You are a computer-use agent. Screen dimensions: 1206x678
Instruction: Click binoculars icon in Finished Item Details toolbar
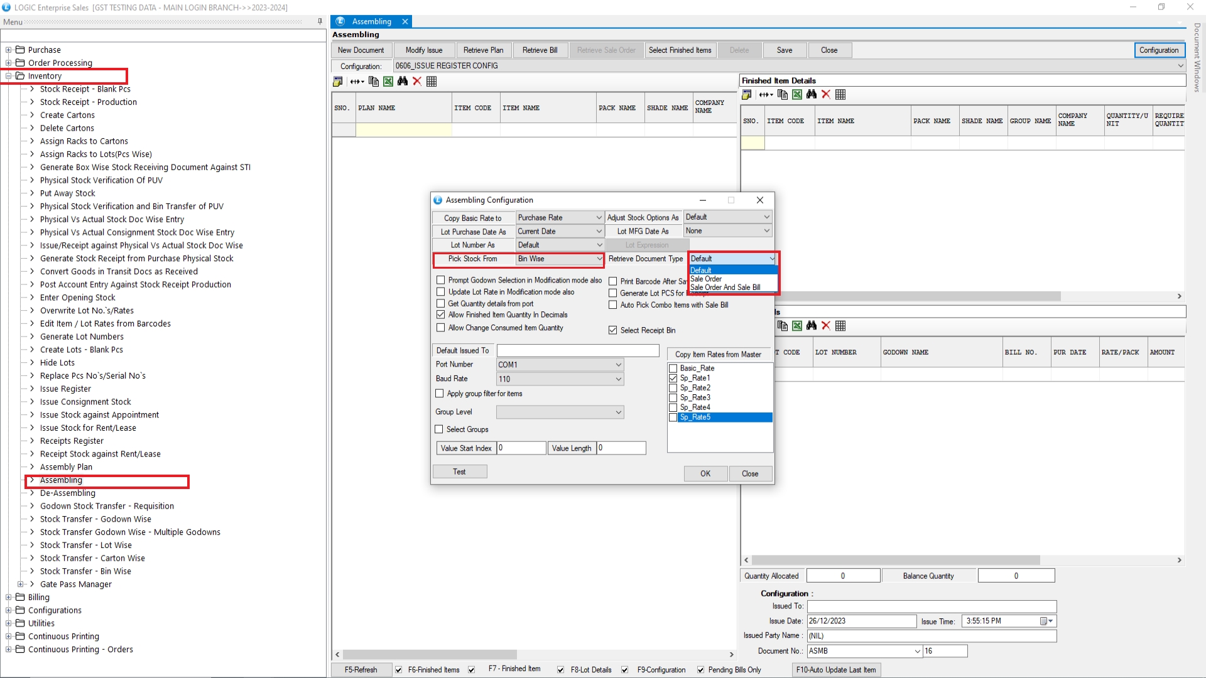click(x=812, y=95)
